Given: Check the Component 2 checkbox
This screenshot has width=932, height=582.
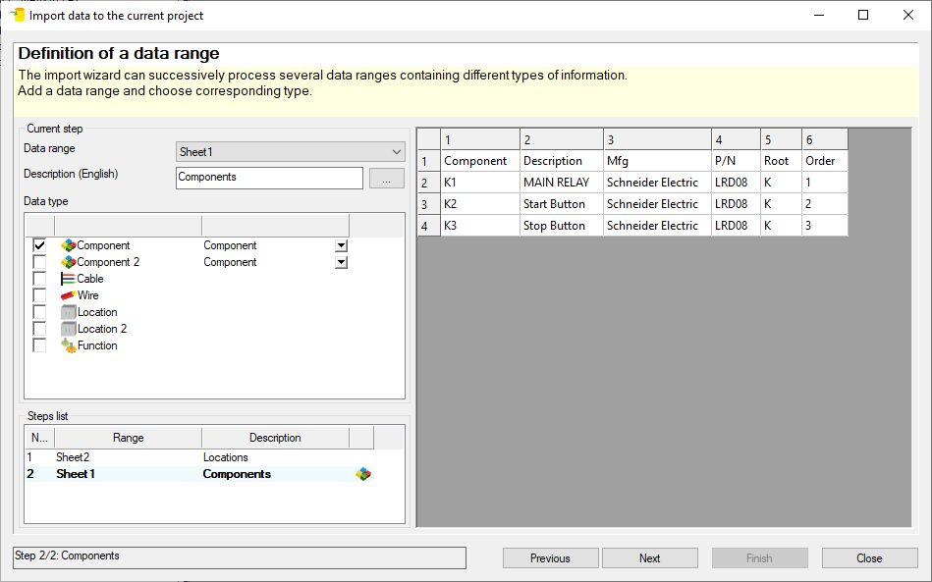Looking at the screenshot, I should [x=39, y=262].
